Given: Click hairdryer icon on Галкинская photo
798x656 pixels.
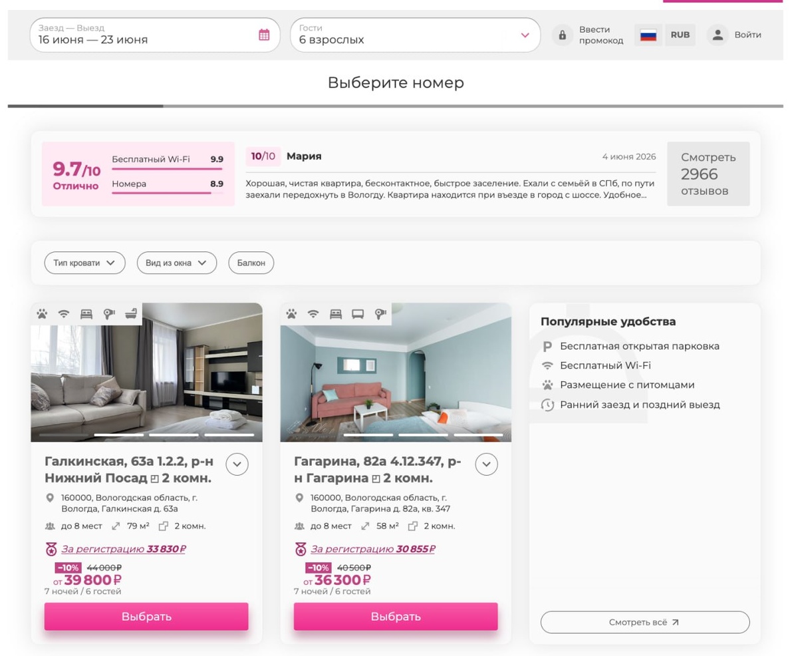Looking at the screenshot, I should (109, 313).
